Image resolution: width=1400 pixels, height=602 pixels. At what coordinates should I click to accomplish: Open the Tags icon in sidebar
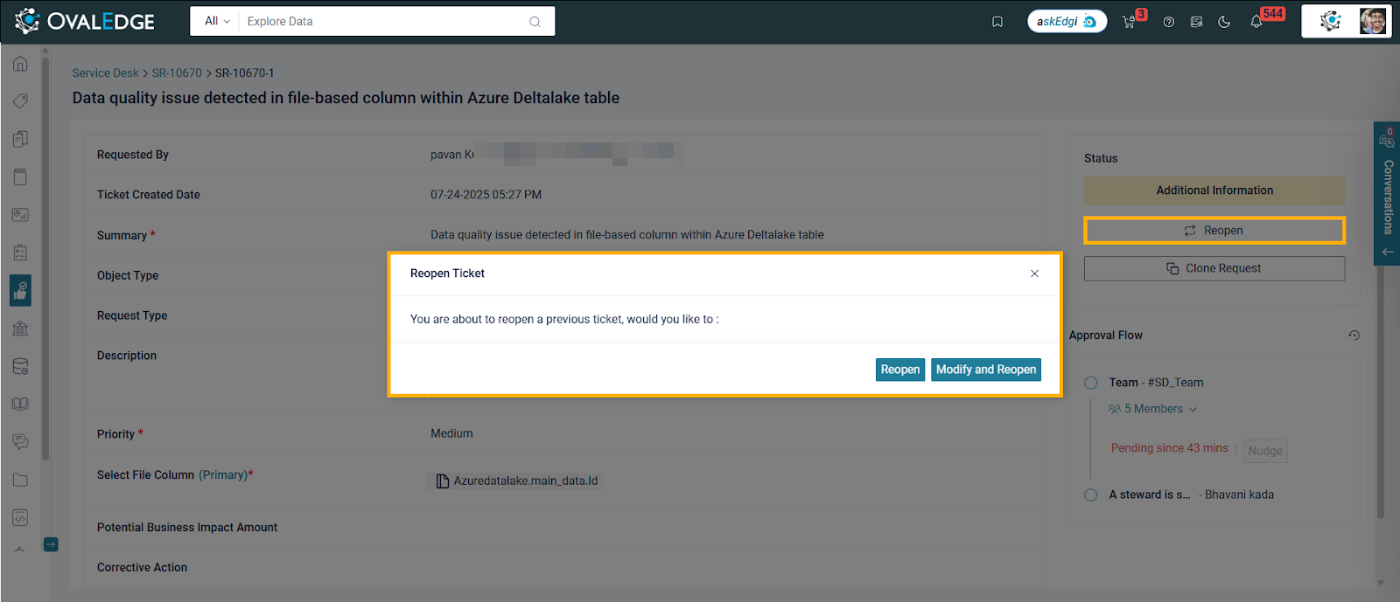tap(20, 101)
